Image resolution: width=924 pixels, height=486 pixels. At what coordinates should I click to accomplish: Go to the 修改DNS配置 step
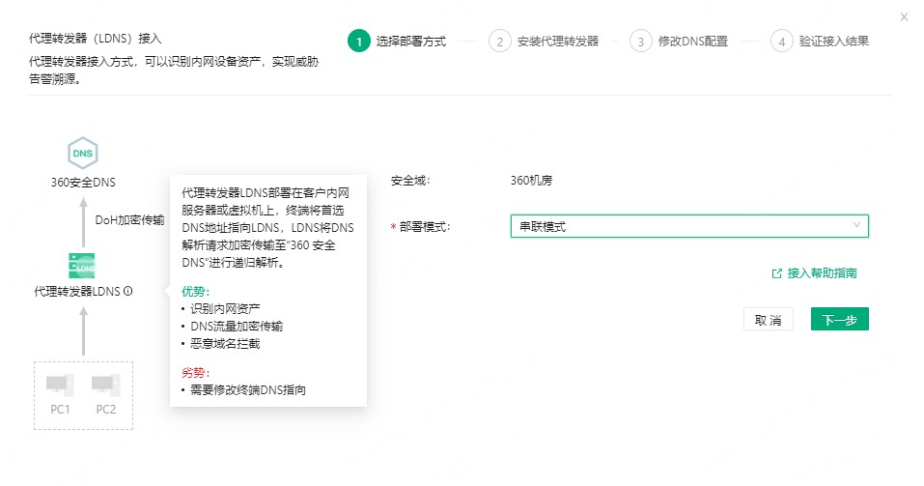[693, 42]
